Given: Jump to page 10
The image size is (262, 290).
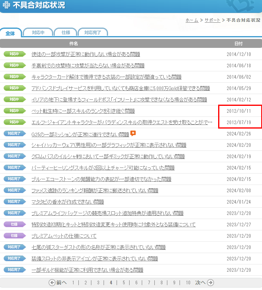Looking at the screenshot, I should (x=188, y=282).
